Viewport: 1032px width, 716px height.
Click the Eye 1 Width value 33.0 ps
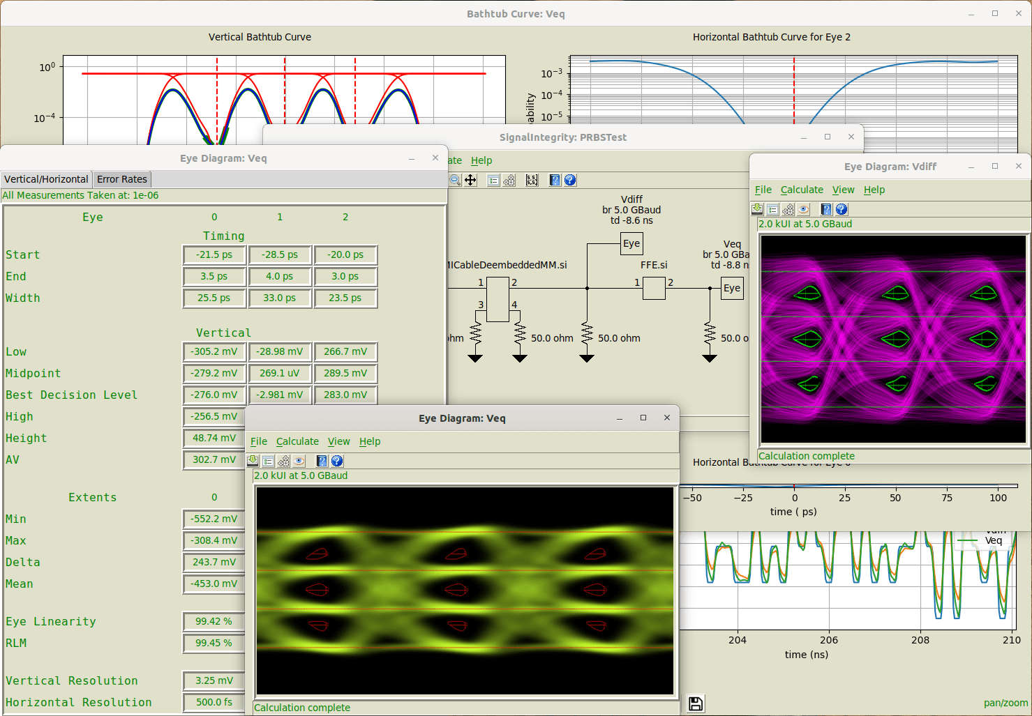pyautogui.click(x=279, y=298)
